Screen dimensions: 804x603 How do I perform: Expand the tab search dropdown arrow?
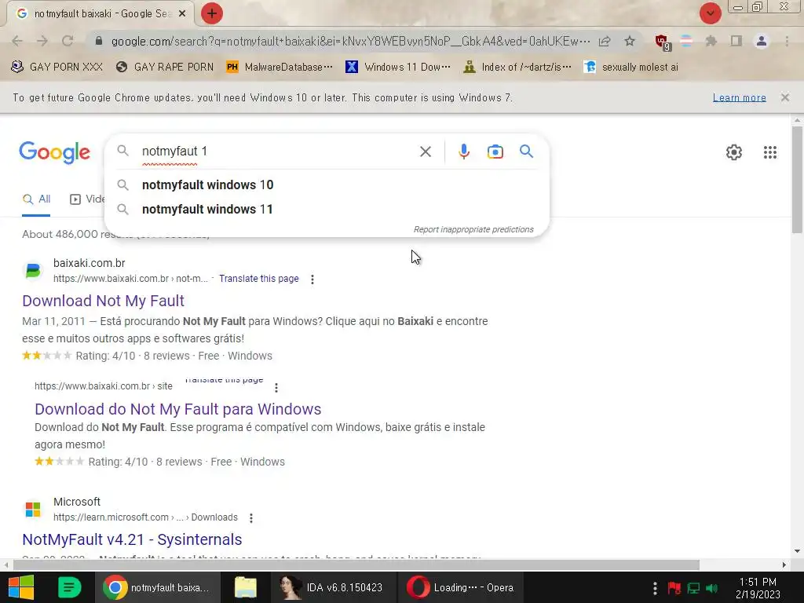coord(710,13)
